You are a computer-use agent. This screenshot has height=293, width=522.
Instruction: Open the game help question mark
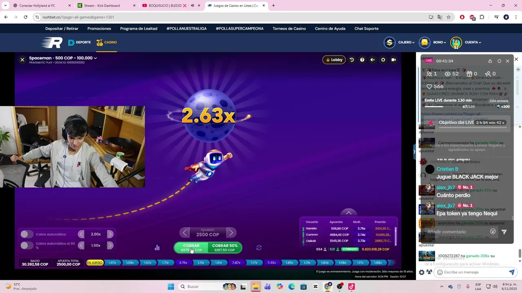[x=362, y=60]
